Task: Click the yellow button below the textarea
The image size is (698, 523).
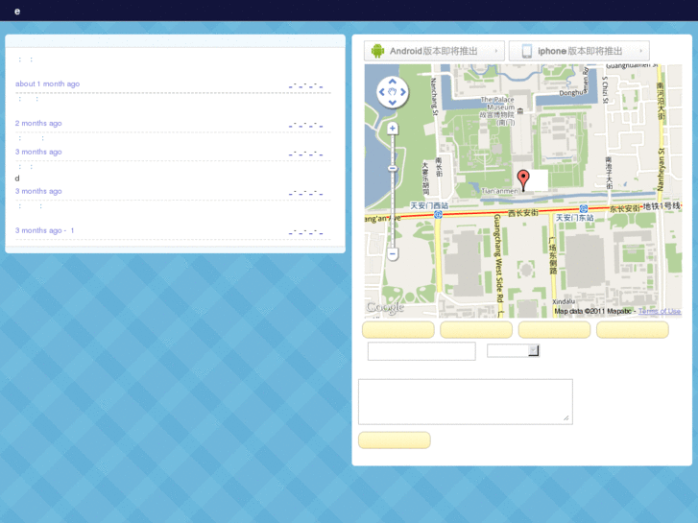Action: [x=395, y=440]
